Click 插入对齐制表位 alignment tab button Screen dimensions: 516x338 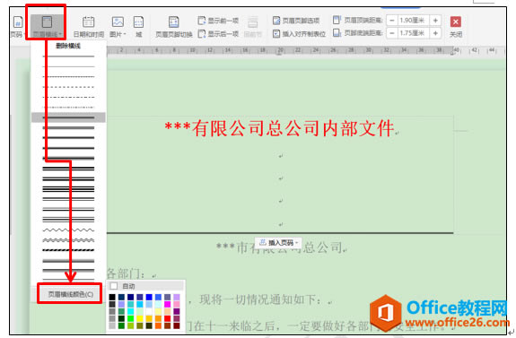[x=299, y=33]
